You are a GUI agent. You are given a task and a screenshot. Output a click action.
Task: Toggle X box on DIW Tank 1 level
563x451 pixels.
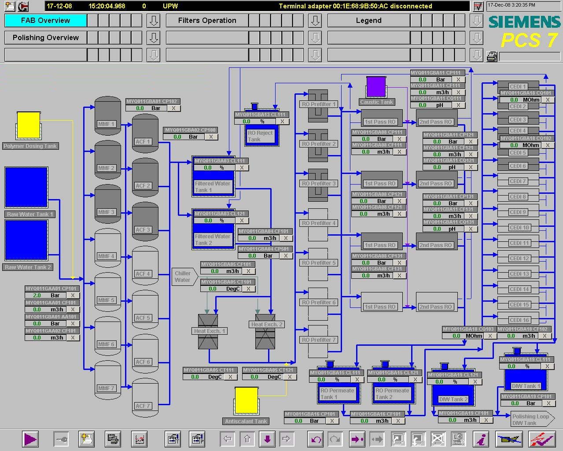[548, 366]
